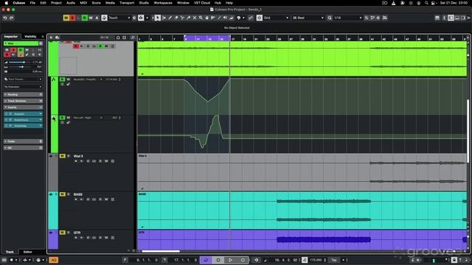Select the Draw pencil tool

click(170, 18)
